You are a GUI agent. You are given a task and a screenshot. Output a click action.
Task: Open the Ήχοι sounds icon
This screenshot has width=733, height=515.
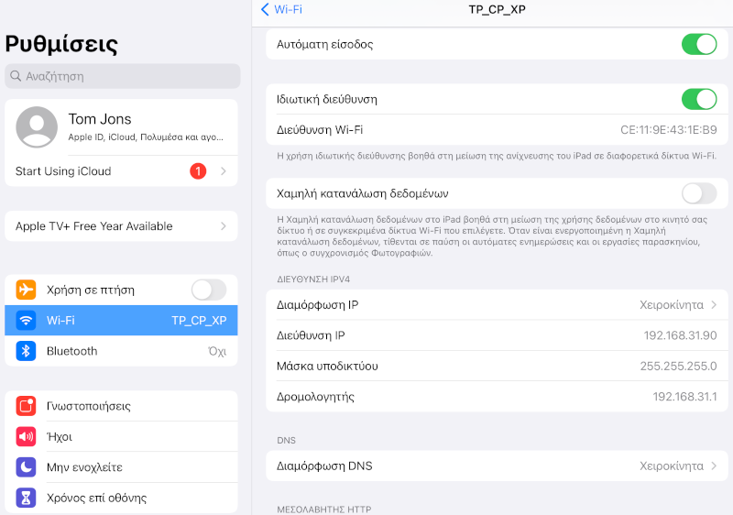(27, 437)
